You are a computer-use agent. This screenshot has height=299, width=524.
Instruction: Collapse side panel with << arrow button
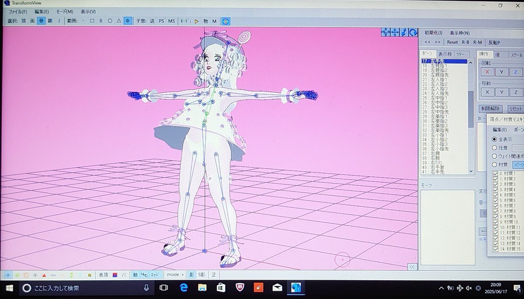pyautogui.click(x=412, y=266)
